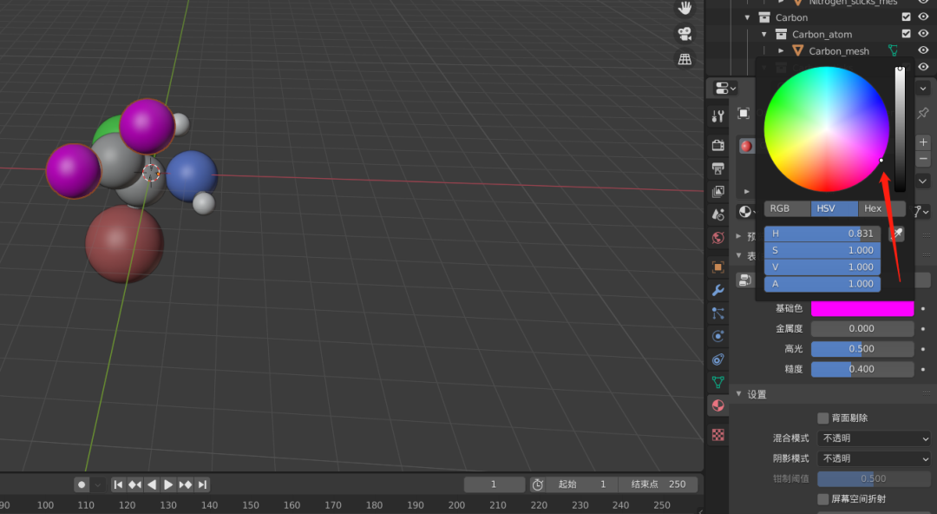Click the 结束点 250 frame field
Screen dimensions: 937x514
[x=658, y=484]
